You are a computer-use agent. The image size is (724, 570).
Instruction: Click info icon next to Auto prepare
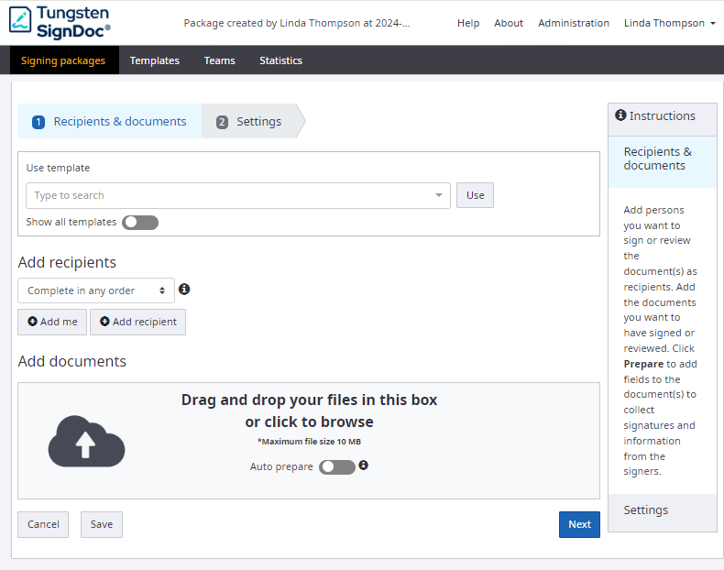point(363,466)
